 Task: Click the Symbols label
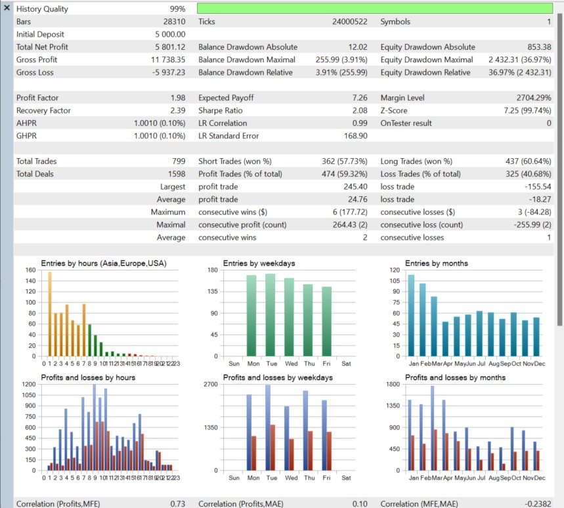(x=395, y=22)
